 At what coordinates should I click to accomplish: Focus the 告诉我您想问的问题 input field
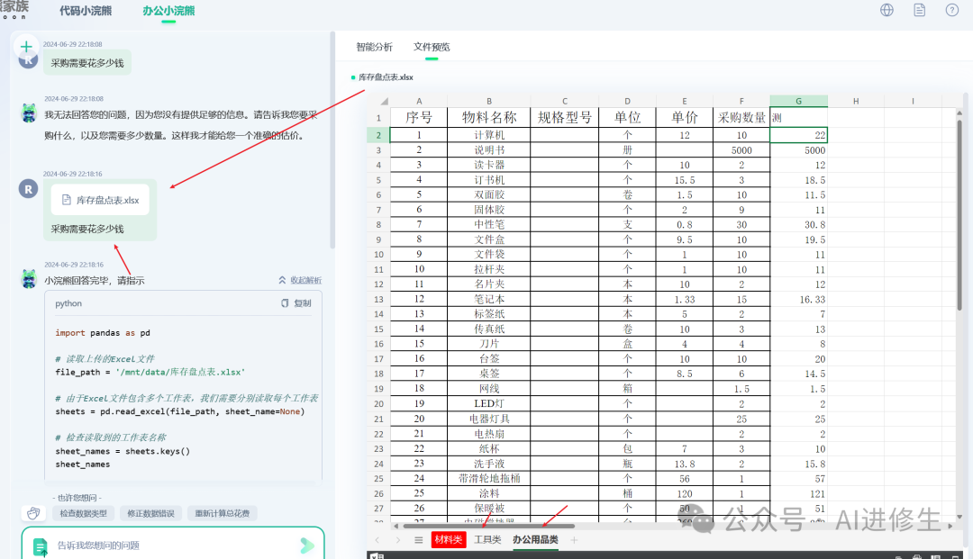pos(174,545)
